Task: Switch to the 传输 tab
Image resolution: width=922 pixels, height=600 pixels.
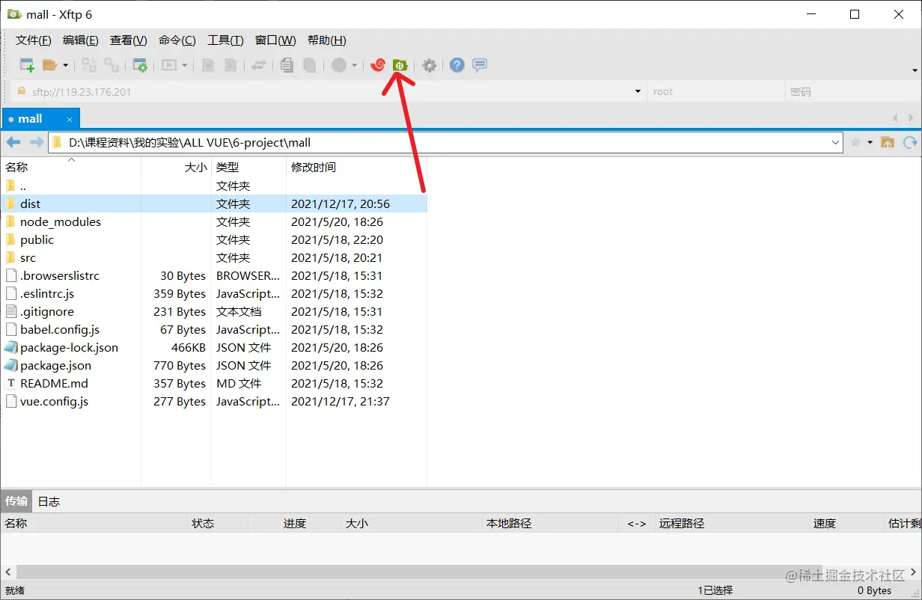Action: (16, 501)
